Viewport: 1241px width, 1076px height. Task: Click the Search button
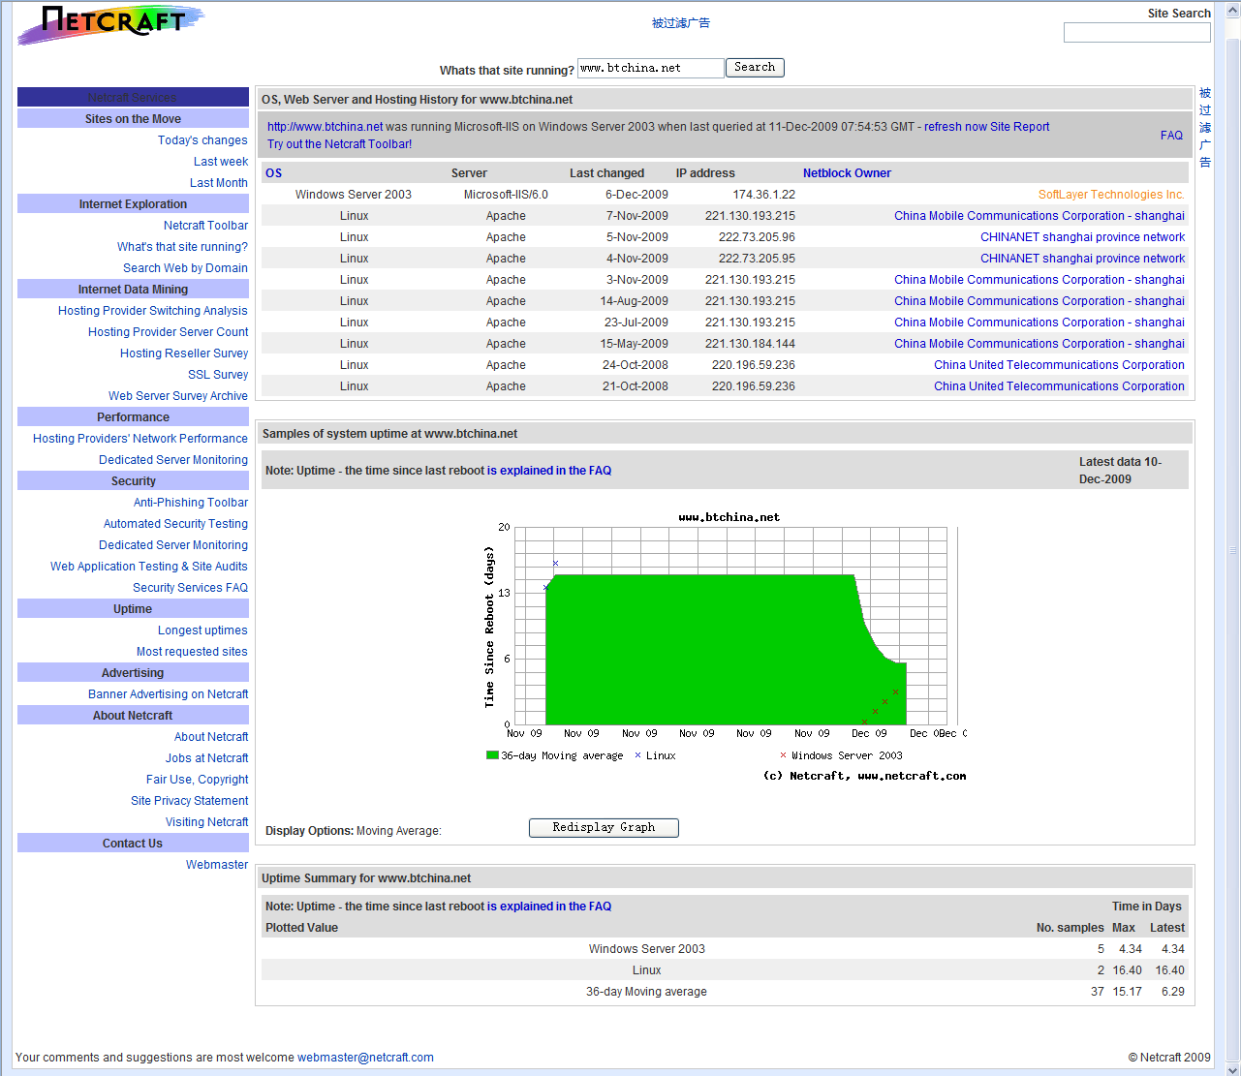[755, 68]
